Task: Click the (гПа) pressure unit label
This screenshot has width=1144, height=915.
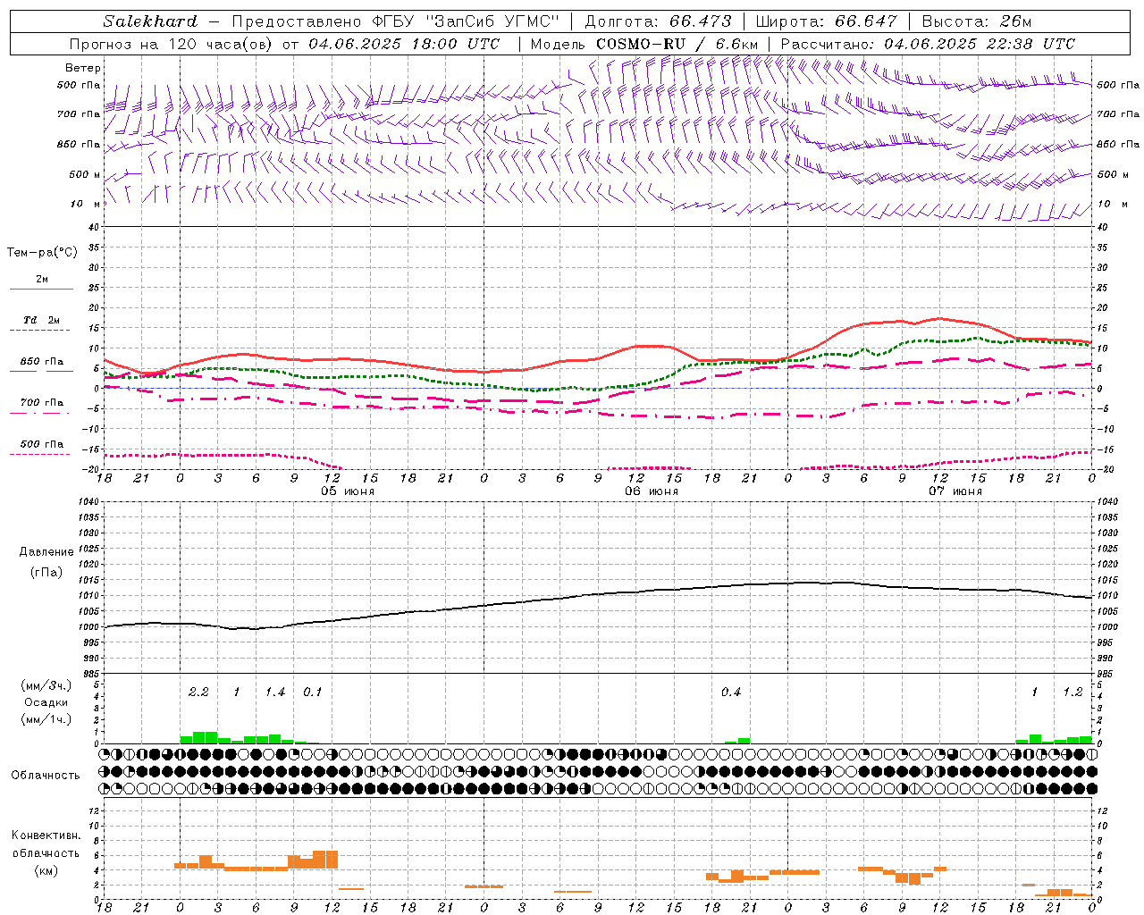Action: [x=46, y=573]
